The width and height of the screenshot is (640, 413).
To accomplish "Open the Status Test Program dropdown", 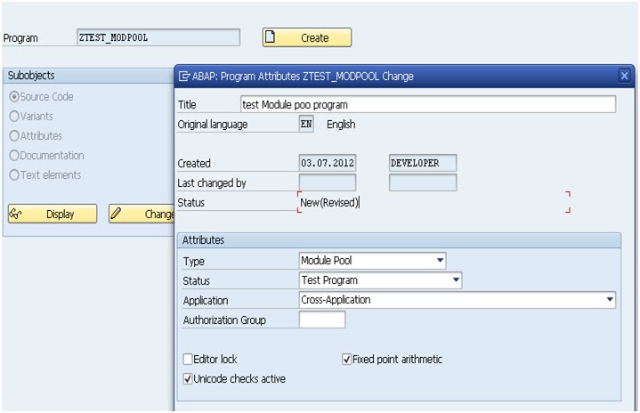I will click(456, 280).
